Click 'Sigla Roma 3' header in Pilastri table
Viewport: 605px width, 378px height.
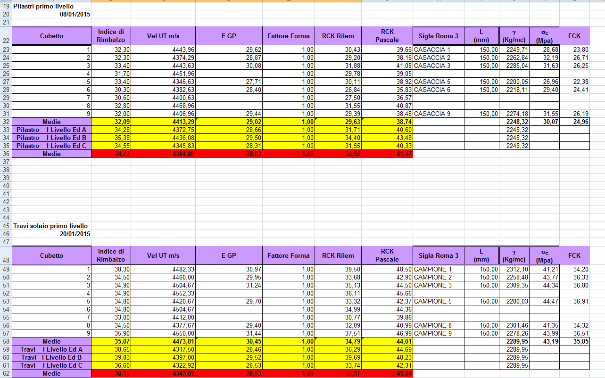click(438, 36)
